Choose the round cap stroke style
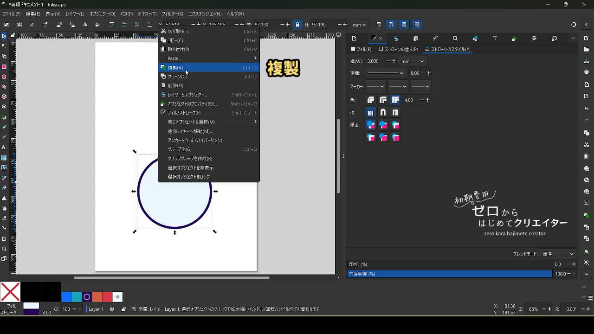The image size is (594, 334). coord(383,112)
